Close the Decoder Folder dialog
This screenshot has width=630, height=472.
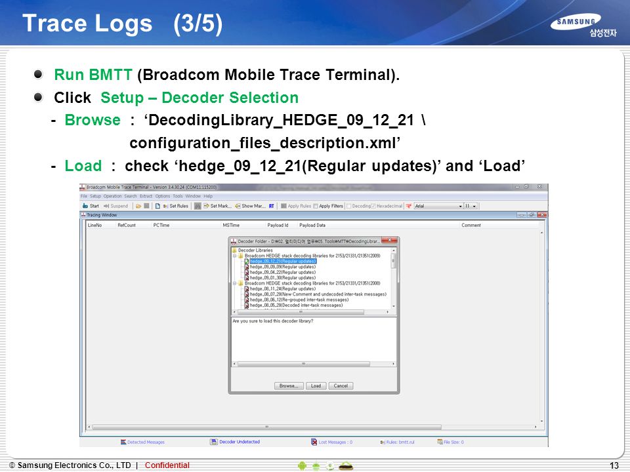point(389,241)
